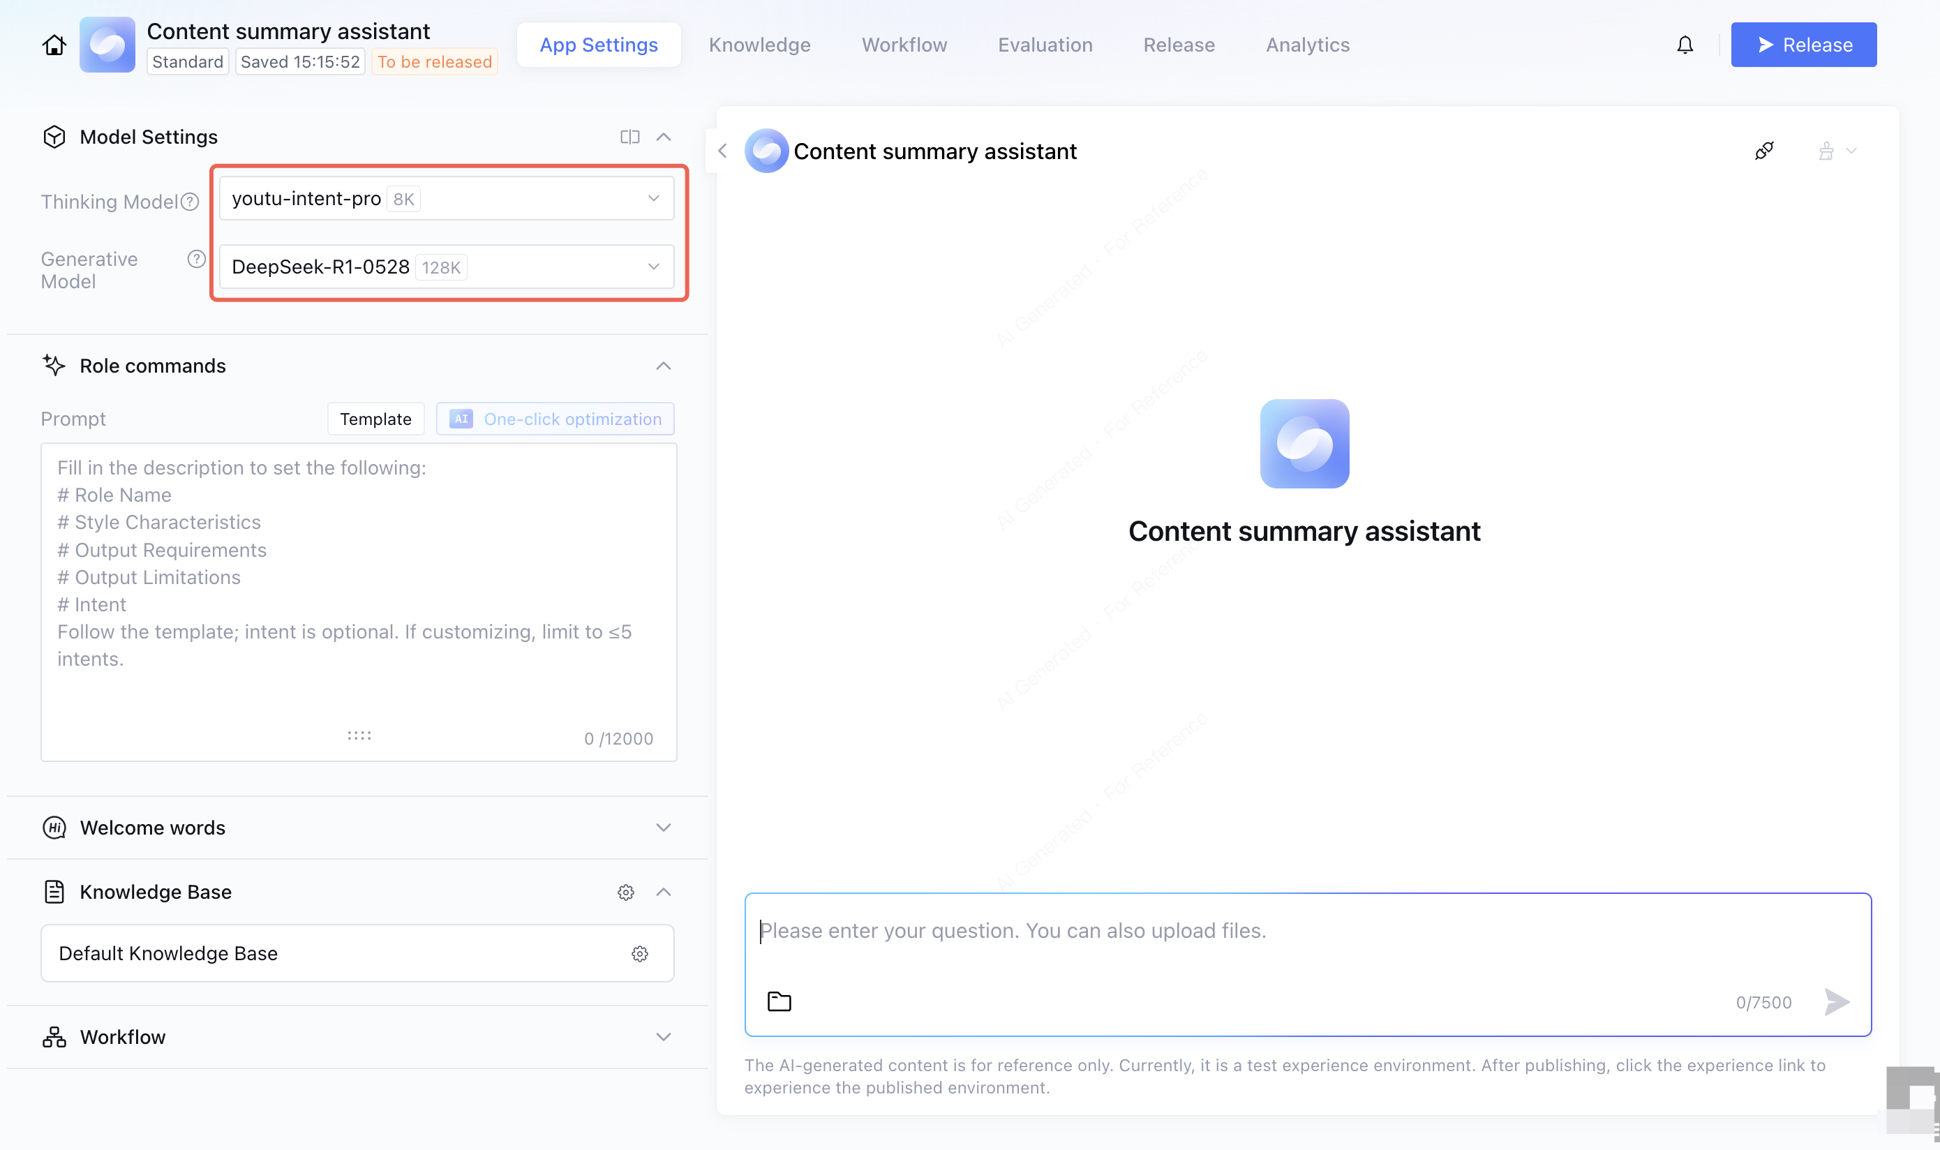
Task: Expand the Workflow section at bottom
Action: click(663, 1037)
